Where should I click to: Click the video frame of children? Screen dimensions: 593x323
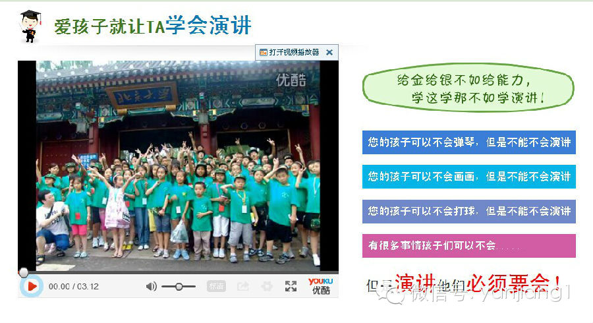178,165
